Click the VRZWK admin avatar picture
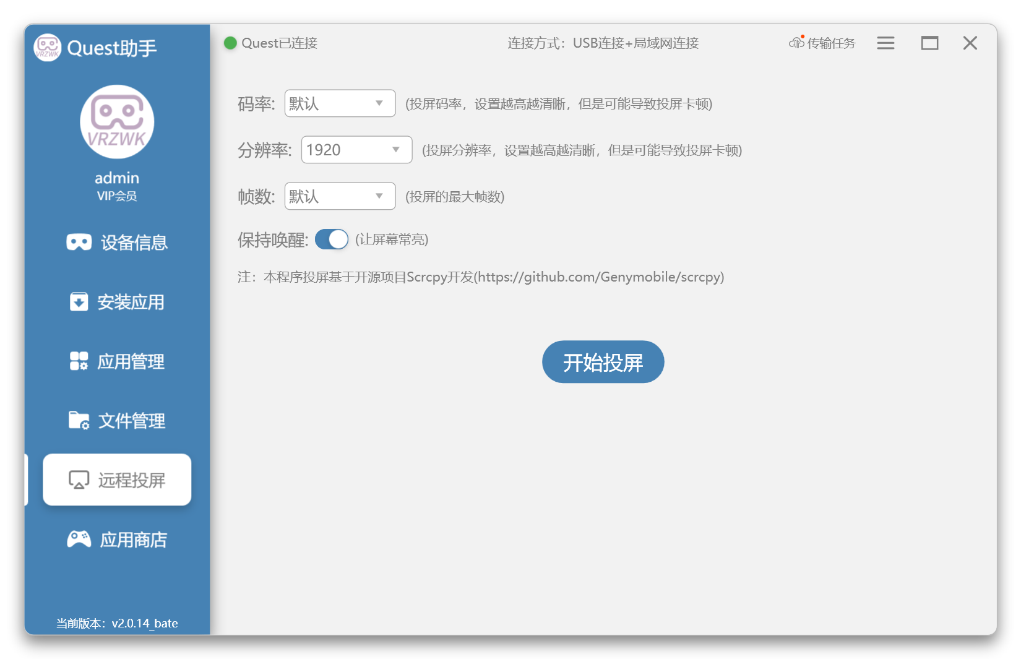 (x=117, y=122)
